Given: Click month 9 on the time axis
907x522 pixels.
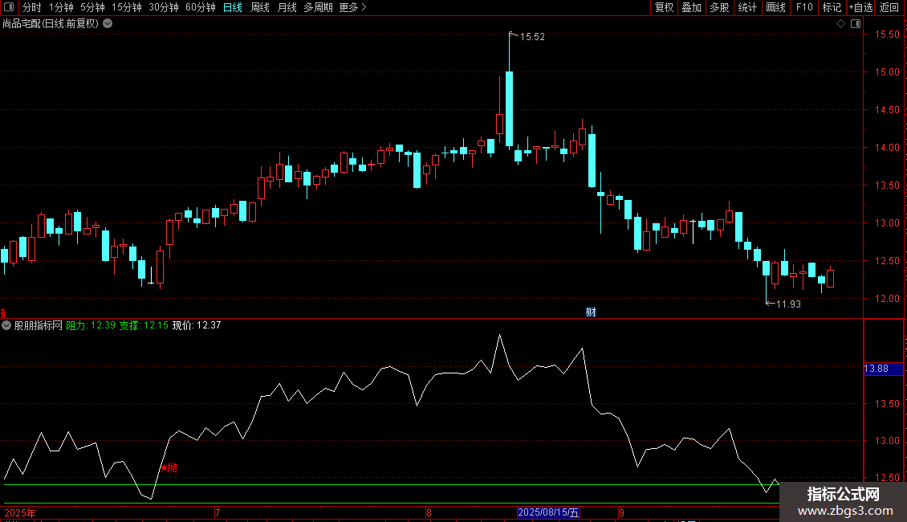Looking at the screenshot, I should point(621,512).
